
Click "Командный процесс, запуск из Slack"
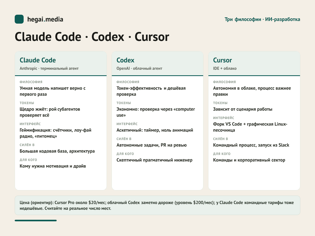pyautogui.click(x=251, y=145)
